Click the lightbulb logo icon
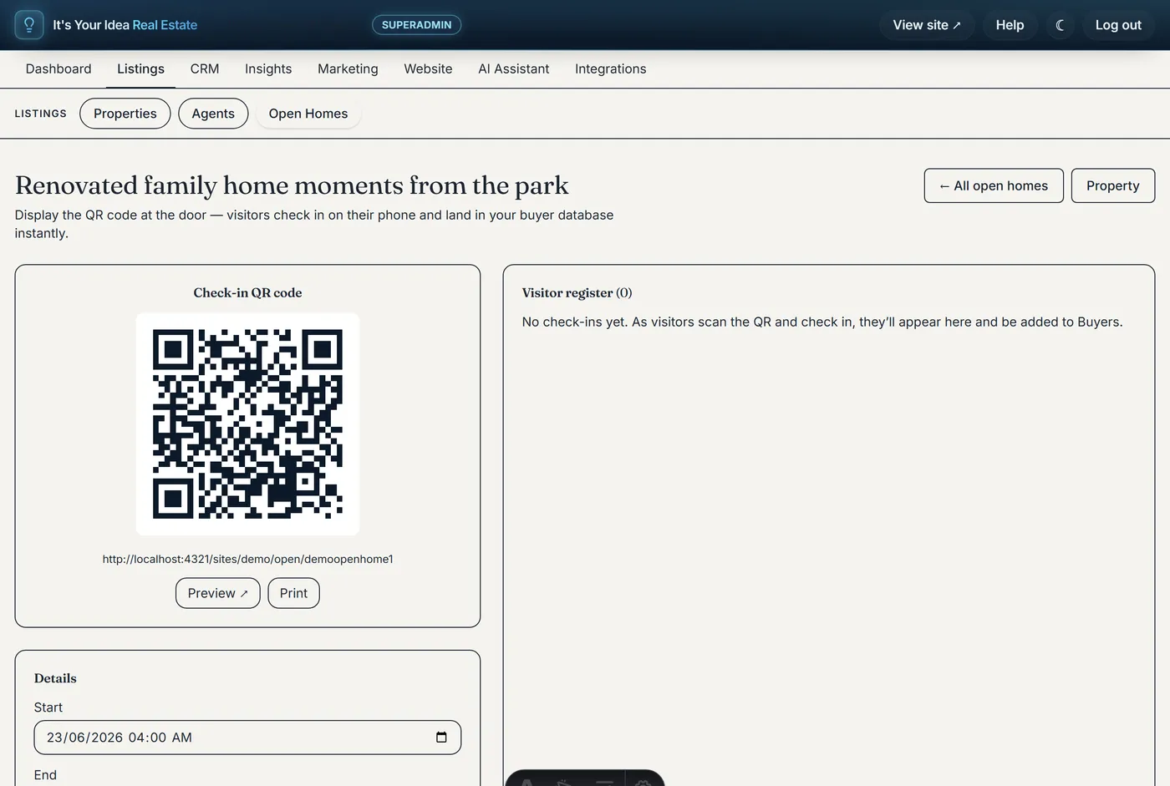 point(29,25)
